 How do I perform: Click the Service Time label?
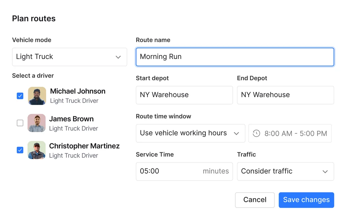[155, 154]
